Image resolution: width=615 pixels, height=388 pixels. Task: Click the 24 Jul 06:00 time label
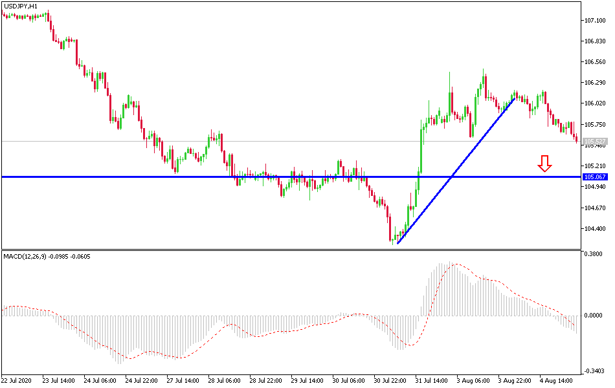click(100, 380)
